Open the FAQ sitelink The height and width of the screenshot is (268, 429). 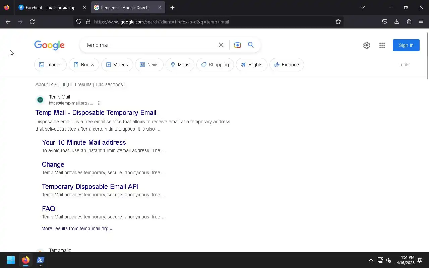pos(49,209)
